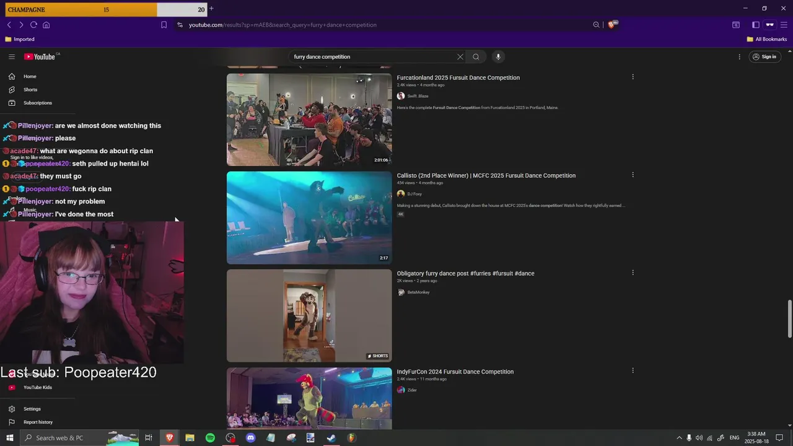Open Callisto (2nd Place Winner) video title
Image resolution: width=793 pixels, height=446 pixels.
[486, 175]
